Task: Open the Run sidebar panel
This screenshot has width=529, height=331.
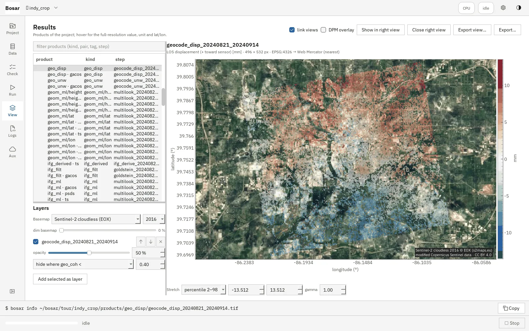Action: 13,90
